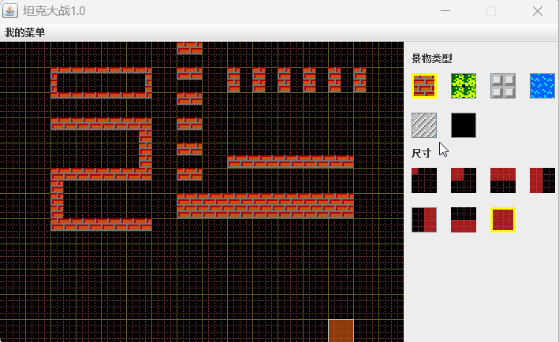The width and height of the screenshot is (559, 342).
Task: Close the 坦克大战1.0 window
Action: [x=538, y=11]
